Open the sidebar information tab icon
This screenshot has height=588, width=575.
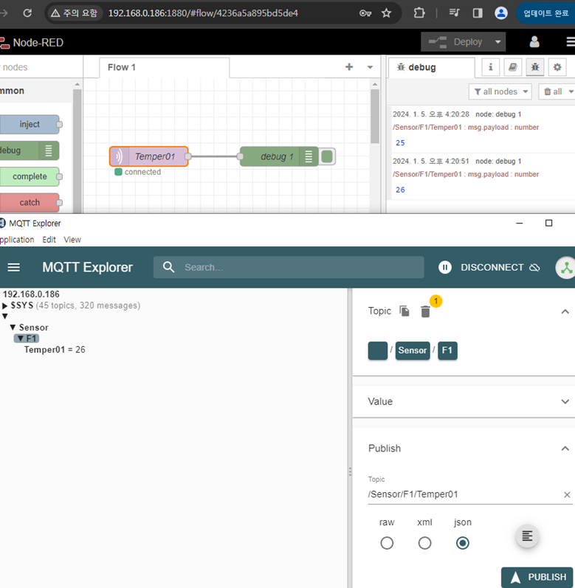[490, 67]
